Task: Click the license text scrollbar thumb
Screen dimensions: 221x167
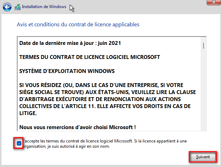Action: [x=203, y=46]
